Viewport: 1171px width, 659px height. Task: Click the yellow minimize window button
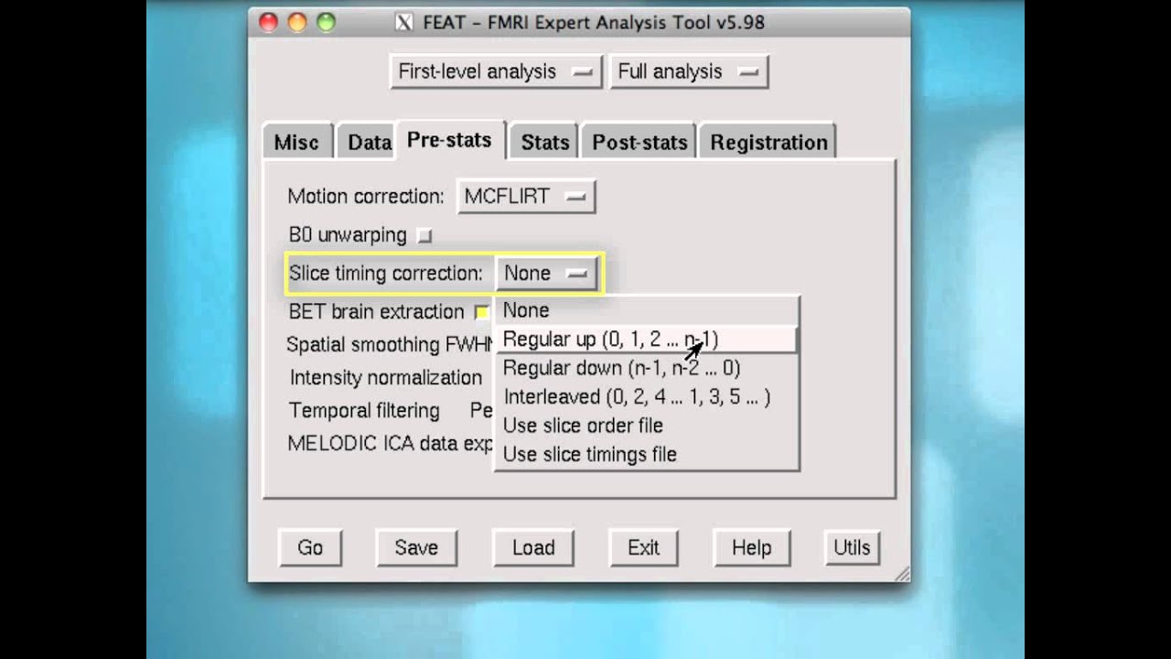click(297, 22)
